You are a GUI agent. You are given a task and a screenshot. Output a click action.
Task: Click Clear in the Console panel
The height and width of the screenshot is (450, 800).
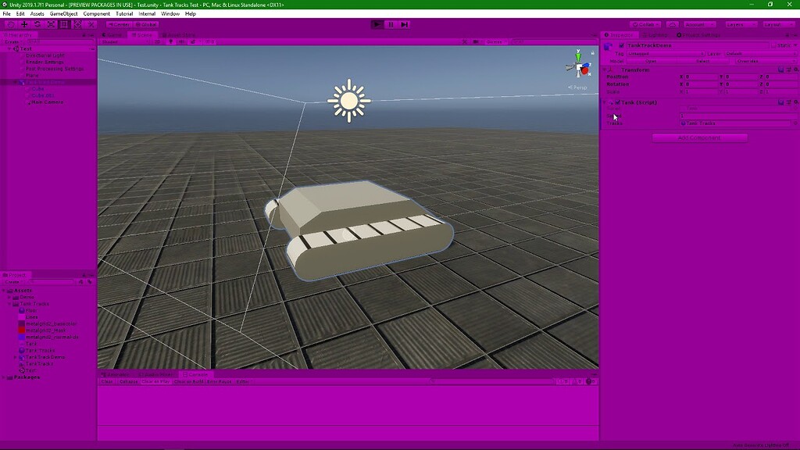tap(105, 381)
